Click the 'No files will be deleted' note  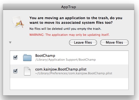65,29
